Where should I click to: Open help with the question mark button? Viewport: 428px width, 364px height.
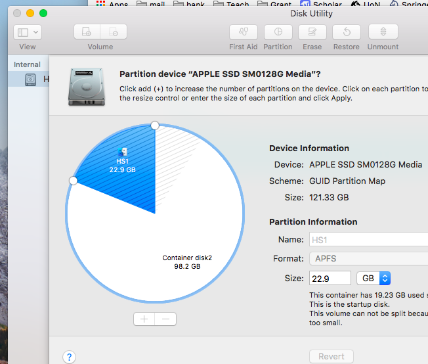[x=69, y=357]
